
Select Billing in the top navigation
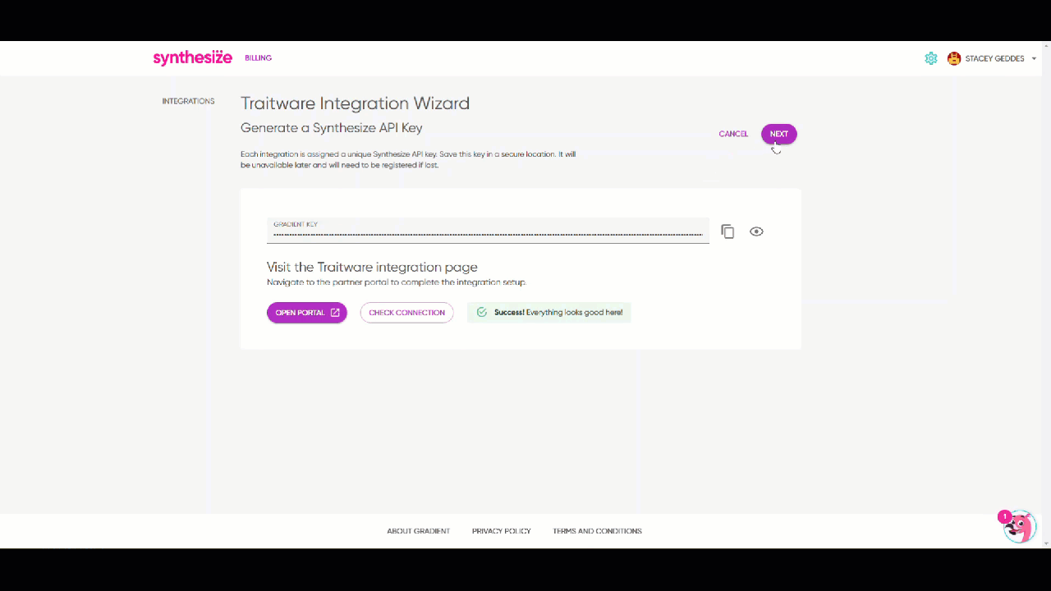258,57
